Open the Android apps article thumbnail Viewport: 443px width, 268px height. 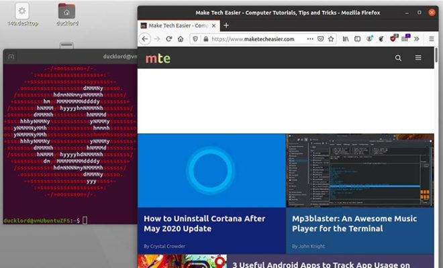coord(182,261)
